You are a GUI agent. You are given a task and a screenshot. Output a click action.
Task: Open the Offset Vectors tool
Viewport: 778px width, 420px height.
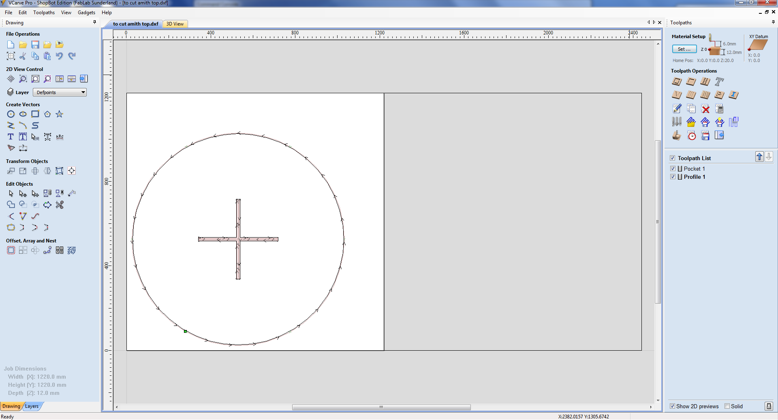pyautogui.click(x=11, y=250)
